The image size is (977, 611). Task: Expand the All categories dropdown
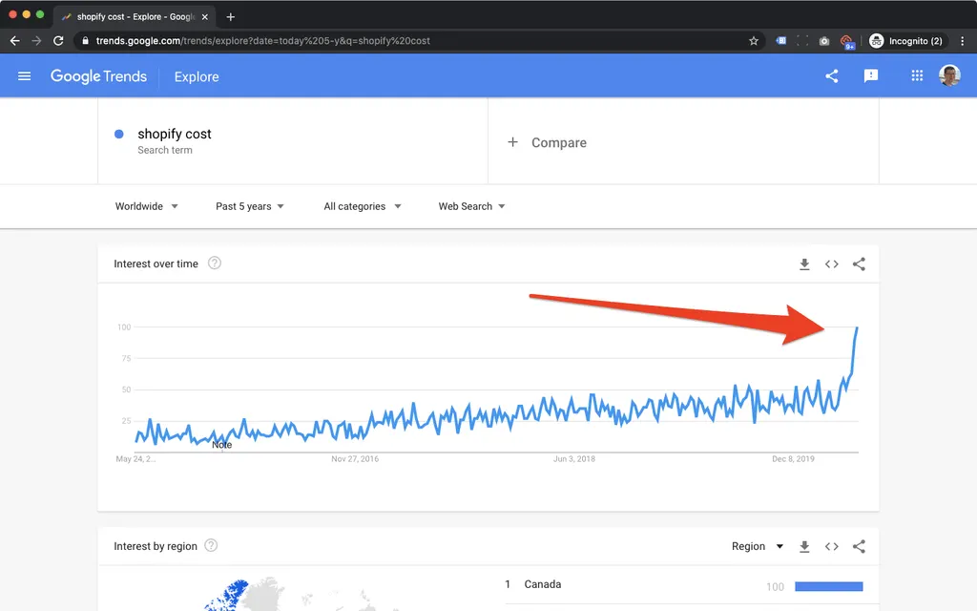click(x=363, y=206)
